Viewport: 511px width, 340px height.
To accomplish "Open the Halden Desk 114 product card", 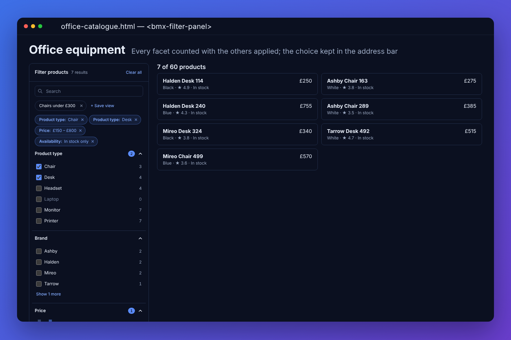I will 237,84.
